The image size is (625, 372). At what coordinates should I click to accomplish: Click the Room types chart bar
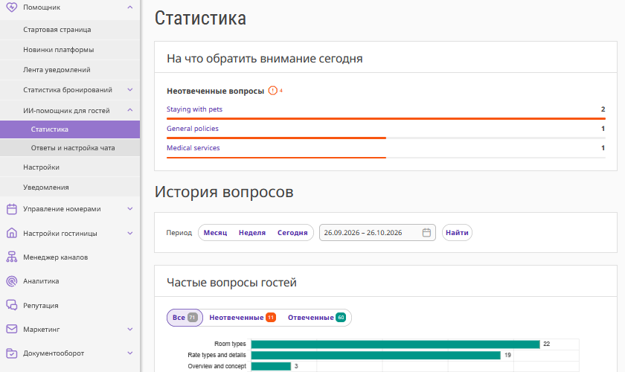pyautogui.click(x=395, y=344)
